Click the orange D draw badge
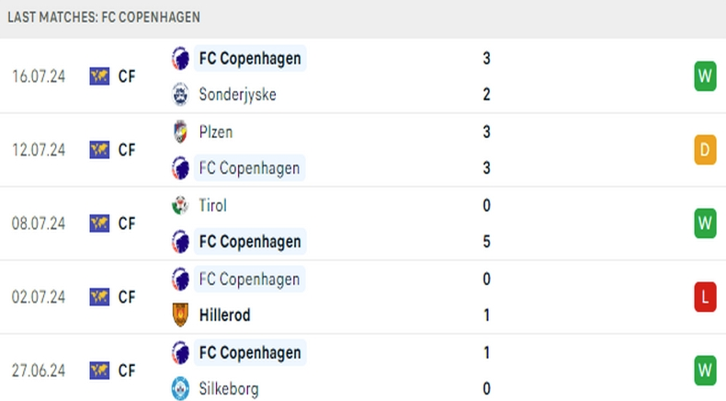The height and width of the screenshot is (401, 726). pyautogui.click(x=705, y=150)
